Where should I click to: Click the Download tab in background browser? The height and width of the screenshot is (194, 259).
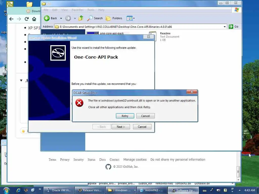(x=34, y=11)
